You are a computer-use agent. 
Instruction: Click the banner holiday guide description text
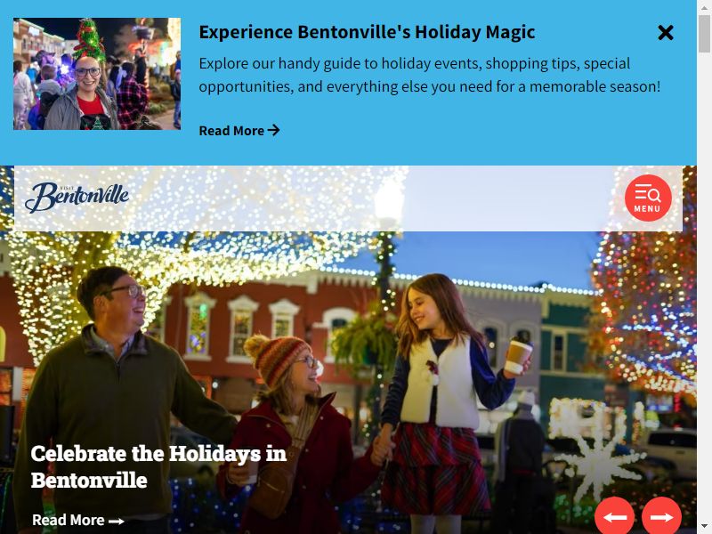[430, 75]
